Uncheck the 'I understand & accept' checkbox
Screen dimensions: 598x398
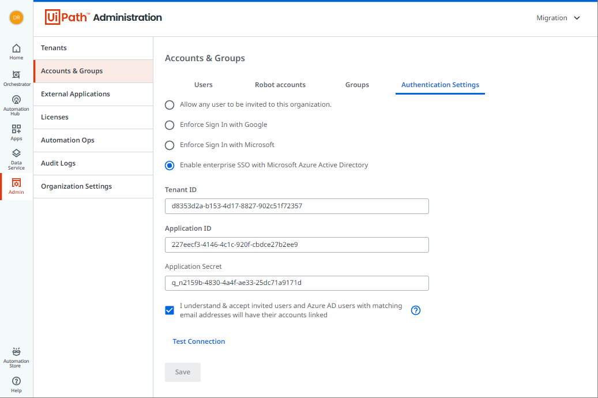pyautogui.click(x=170, y=310)
